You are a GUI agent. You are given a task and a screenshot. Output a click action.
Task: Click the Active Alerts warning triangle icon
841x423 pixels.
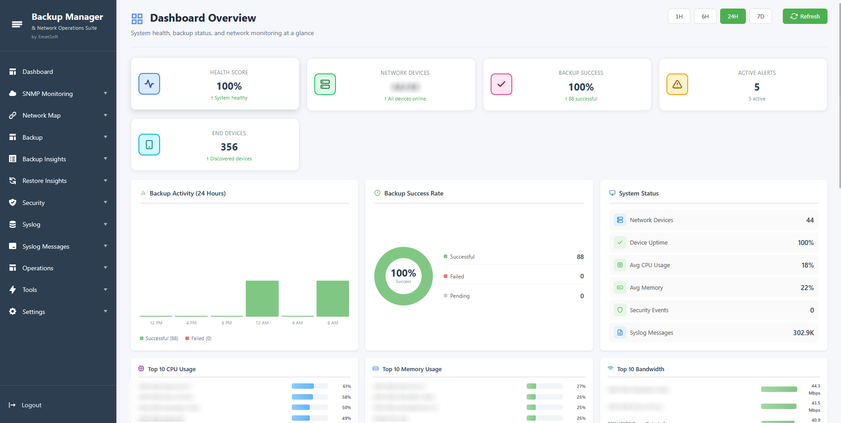coord(677,84)
